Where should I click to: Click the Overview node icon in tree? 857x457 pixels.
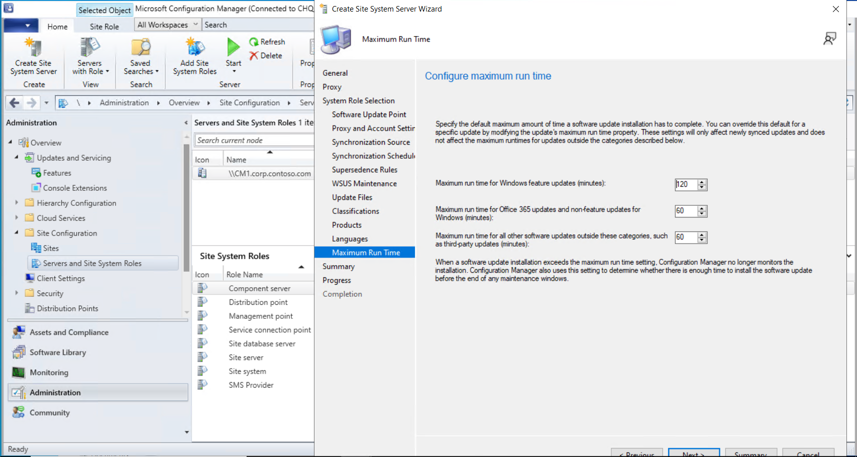tap(23, 143)
